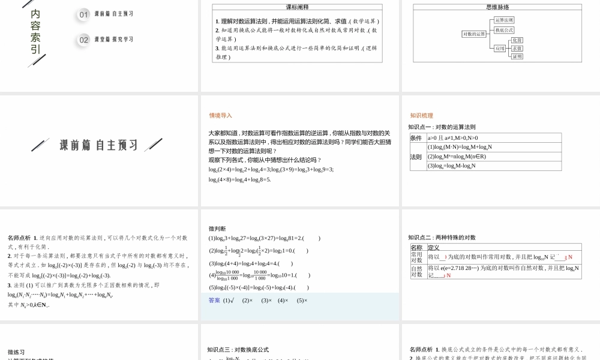
Task: Expand the "对数的运算" root node
Action: pyautogui.click(x=475, y=34)
